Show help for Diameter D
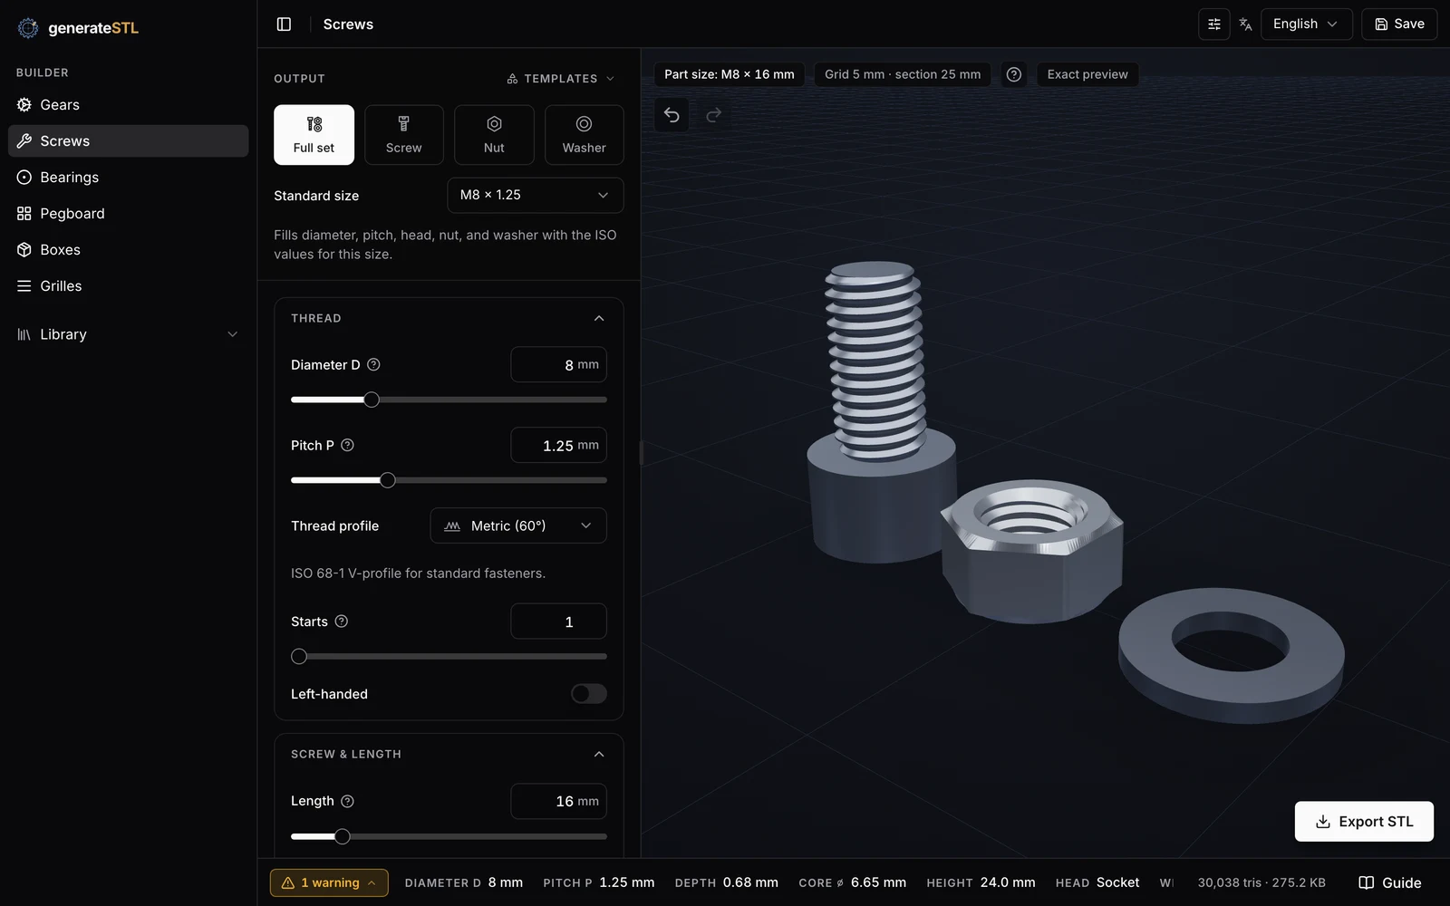 (373, 364)
